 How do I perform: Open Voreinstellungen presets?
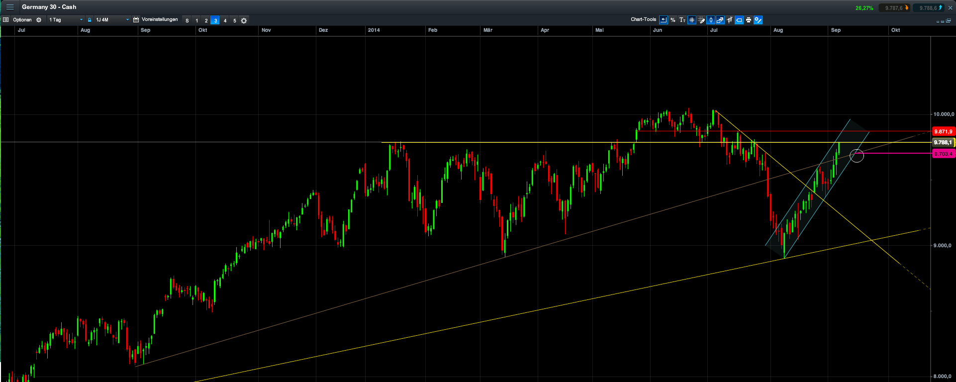tap(160, 20)
